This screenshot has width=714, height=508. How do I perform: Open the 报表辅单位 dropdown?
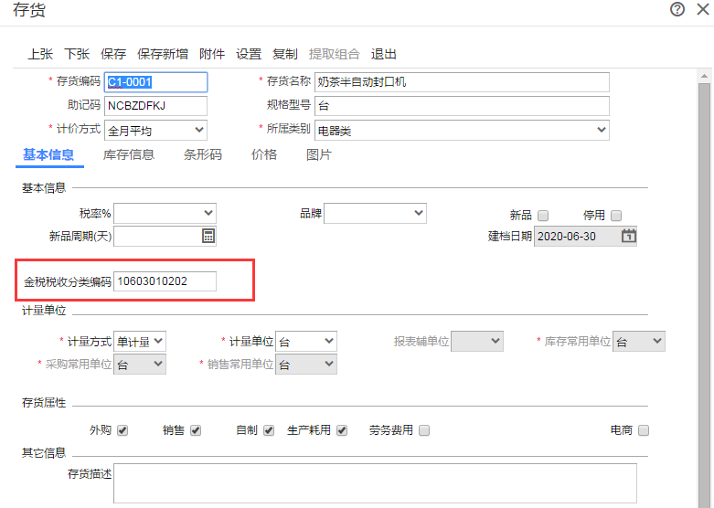click(x=477, y=341)
